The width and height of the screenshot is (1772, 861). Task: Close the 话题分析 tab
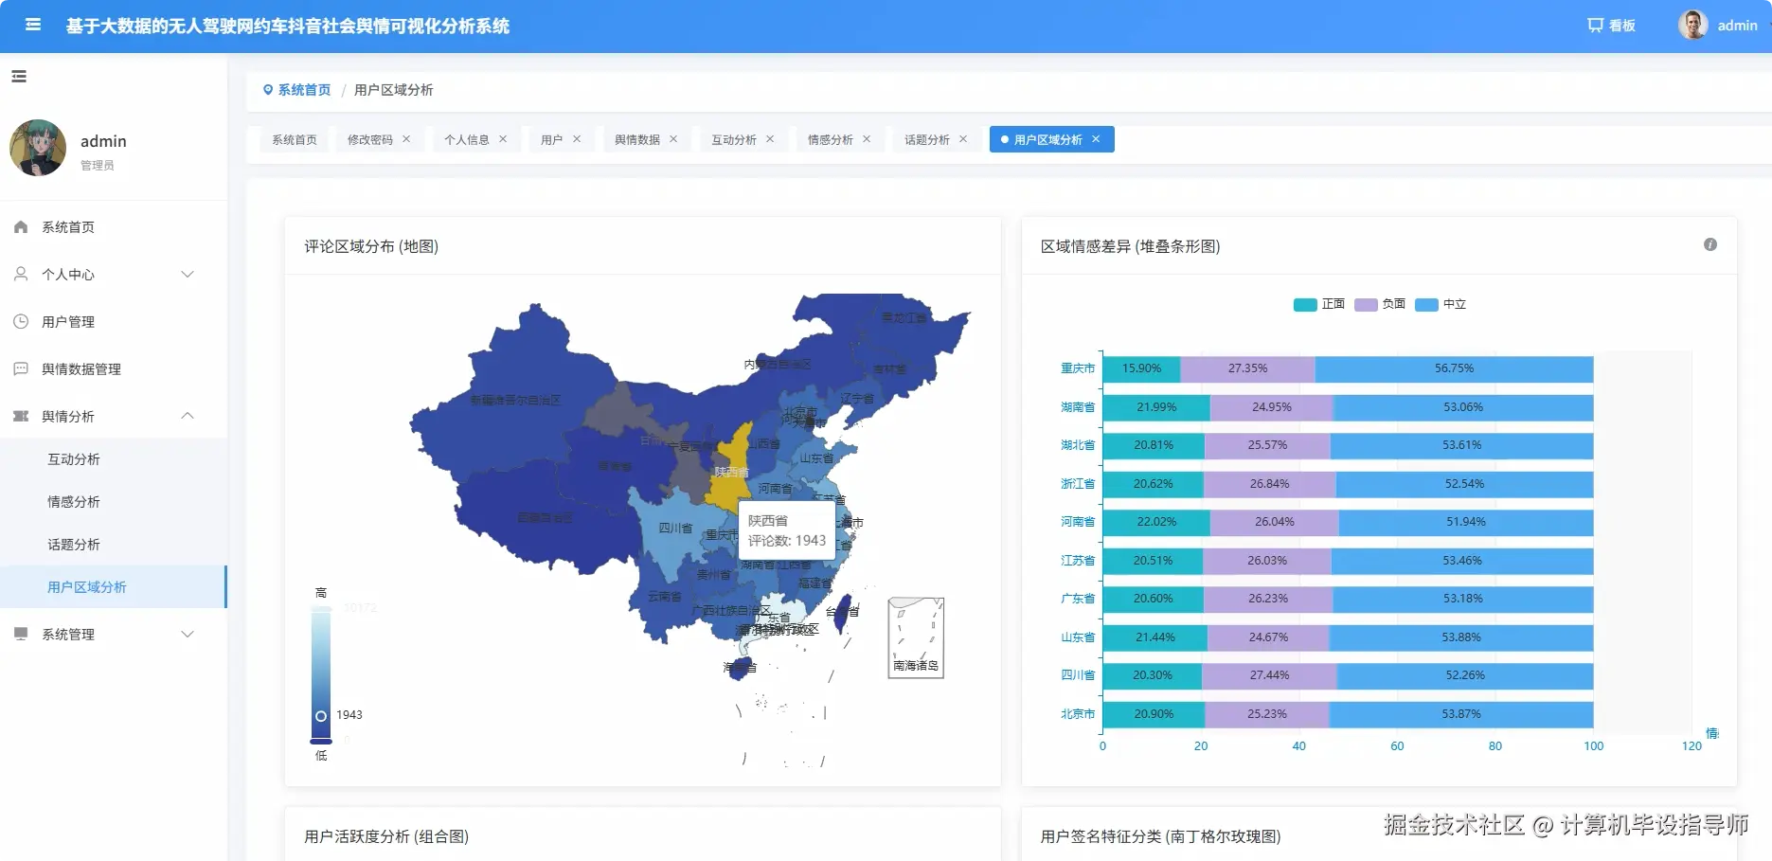[963, 139]
